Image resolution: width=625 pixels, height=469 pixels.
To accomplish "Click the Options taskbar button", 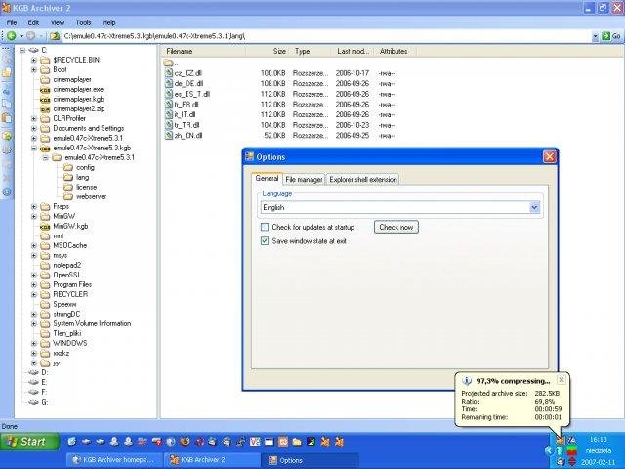I will 311,460.
